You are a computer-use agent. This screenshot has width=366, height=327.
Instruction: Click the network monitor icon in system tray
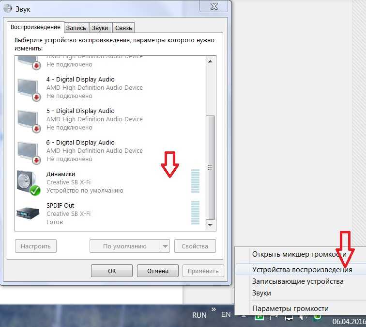[289, 318]
